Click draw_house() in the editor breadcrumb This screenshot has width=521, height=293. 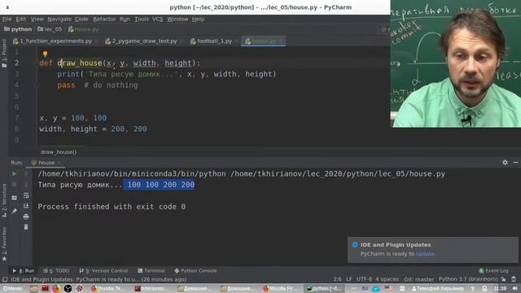pyautogui.click(x=59, y=152)
